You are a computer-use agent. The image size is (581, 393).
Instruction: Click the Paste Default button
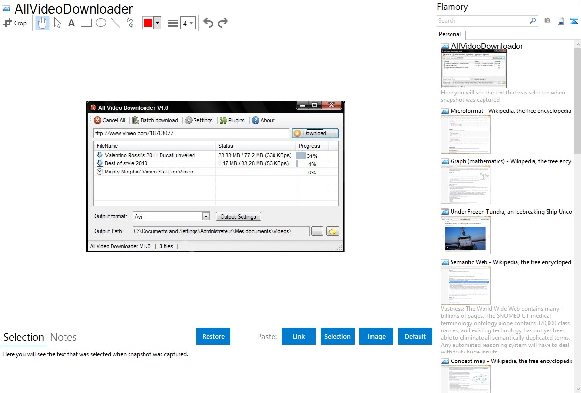pos(415,336)
